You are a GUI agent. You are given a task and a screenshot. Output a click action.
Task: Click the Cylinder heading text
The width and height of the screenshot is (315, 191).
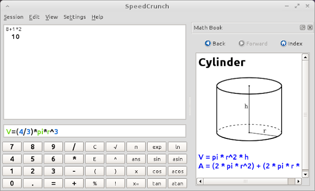[222, 62]
